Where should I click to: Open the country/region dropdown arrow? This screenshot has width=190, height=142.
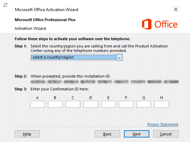click(119, 57)
